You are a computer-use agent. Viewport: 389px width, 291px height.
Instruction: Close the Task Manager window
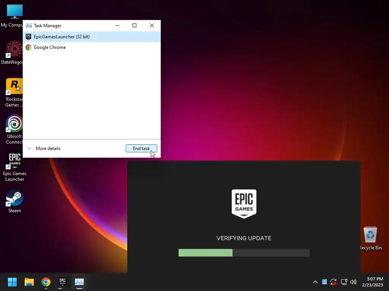152,25
